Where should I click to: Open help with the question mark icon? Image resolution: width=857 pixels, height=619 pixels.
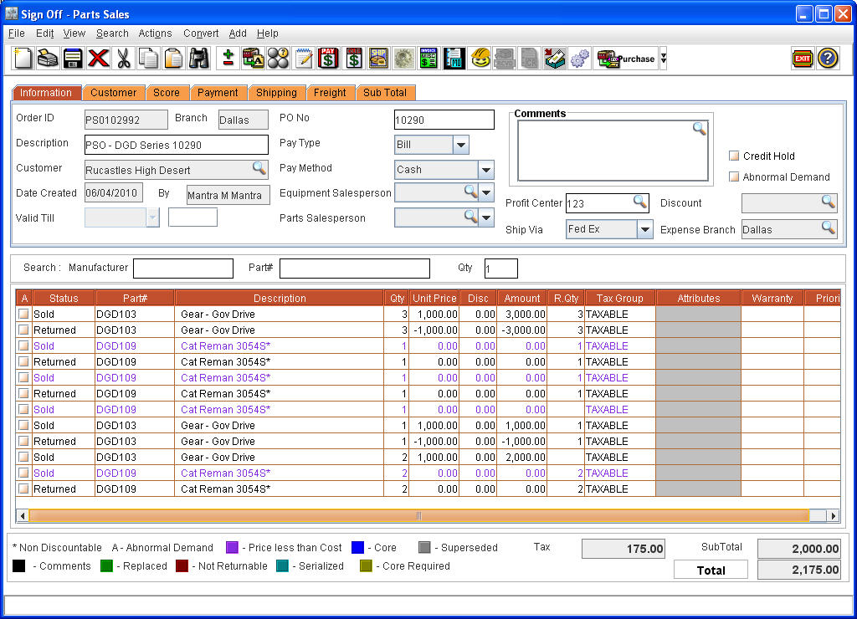(x=828, y=59)
